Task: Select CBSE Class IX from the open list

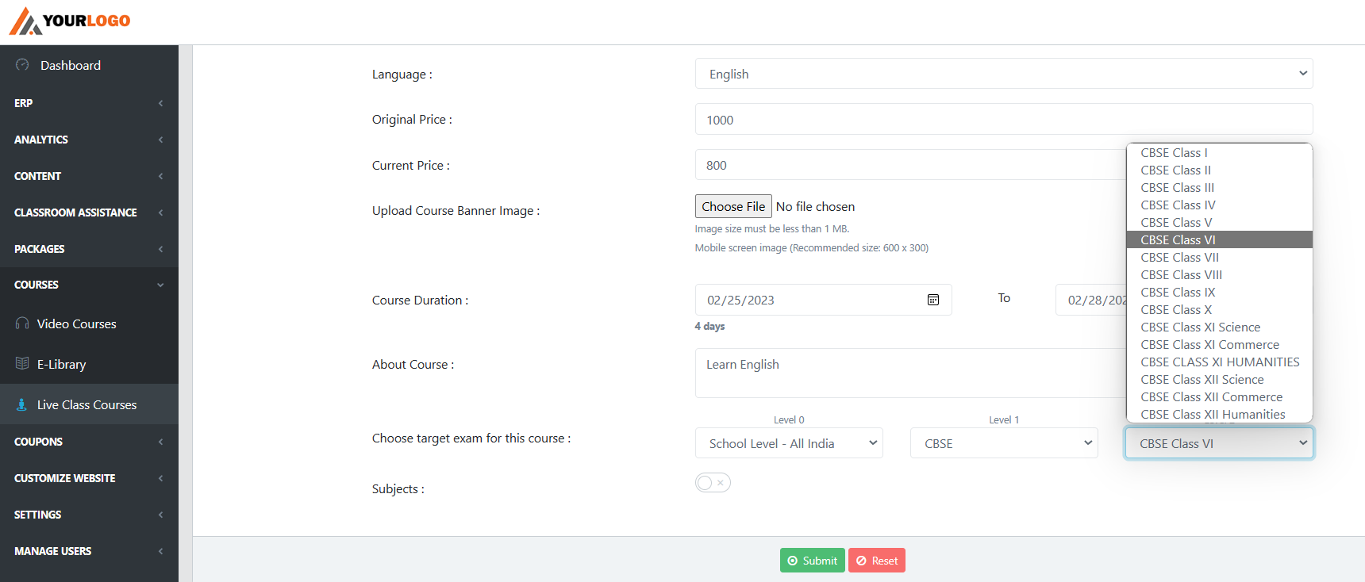Action: tap(1178, 292)
